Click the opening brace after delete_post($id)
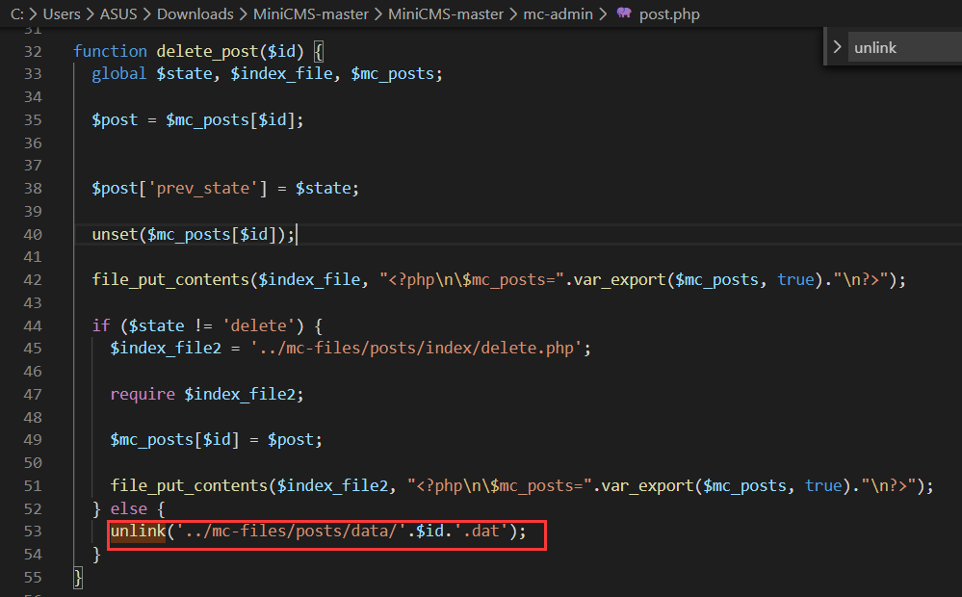 [319, 52]
